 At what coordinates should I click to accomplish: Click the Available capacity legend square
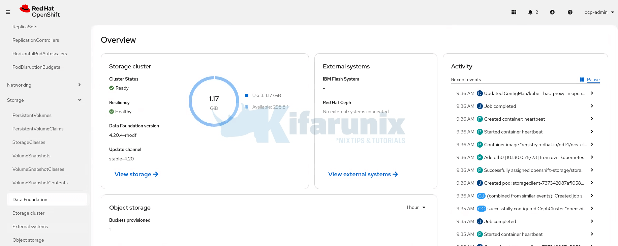point(247,107)
